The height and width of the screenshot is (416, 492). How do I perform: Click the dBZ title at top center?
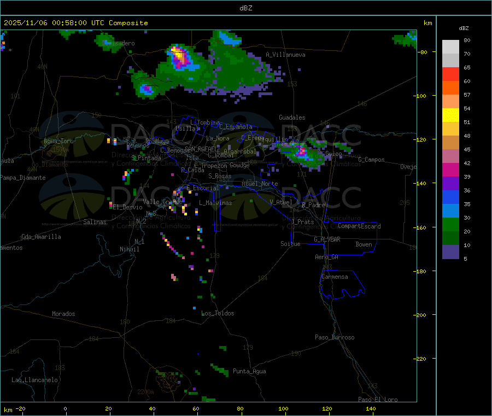pos(245,8)
